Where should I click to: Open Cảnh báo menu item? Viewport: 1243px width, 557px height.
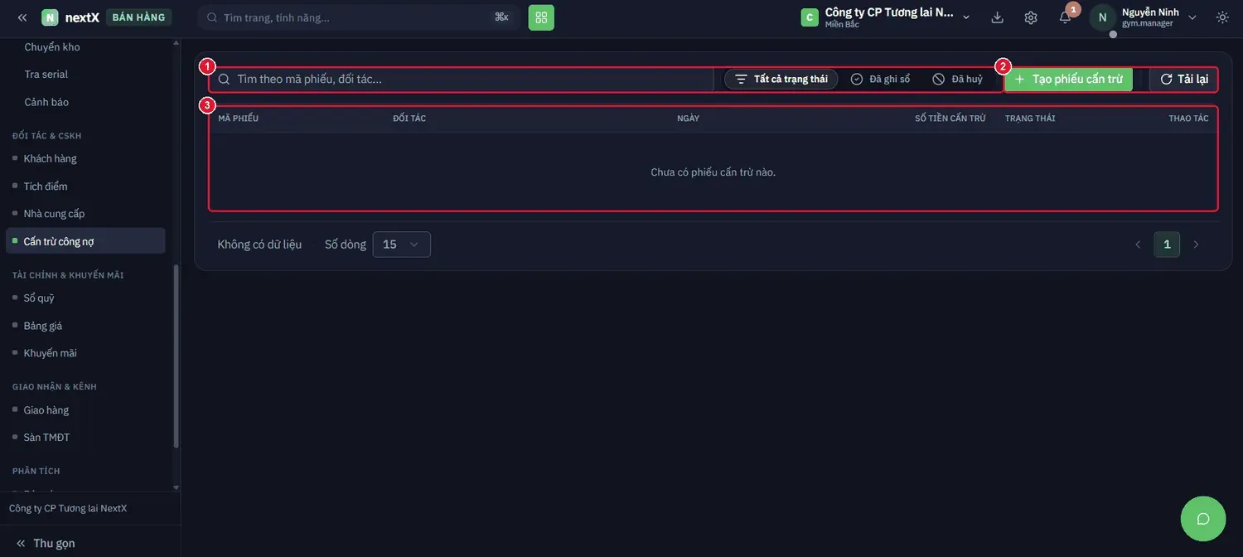[46, 102]
